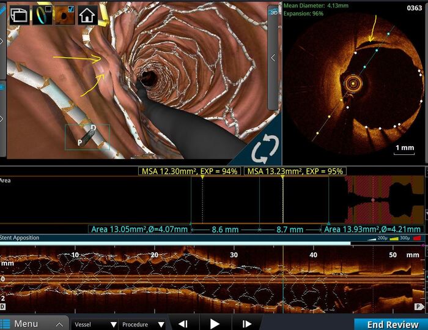The height and width of the screenshot is (330, 428).
Task: Collapse the 3D side panel left chevron
Action: (273, 58)
